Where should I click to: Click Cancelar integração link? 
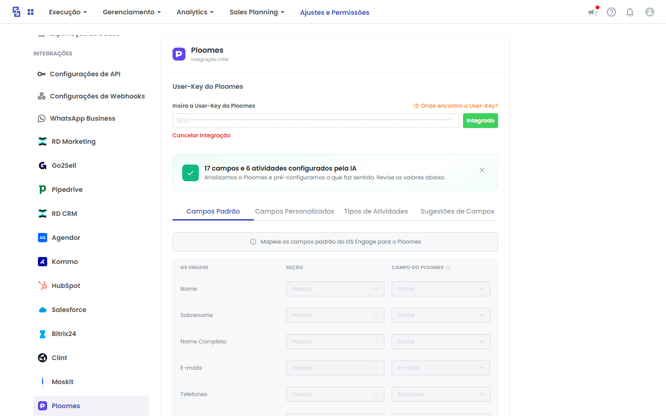[202, 135]
